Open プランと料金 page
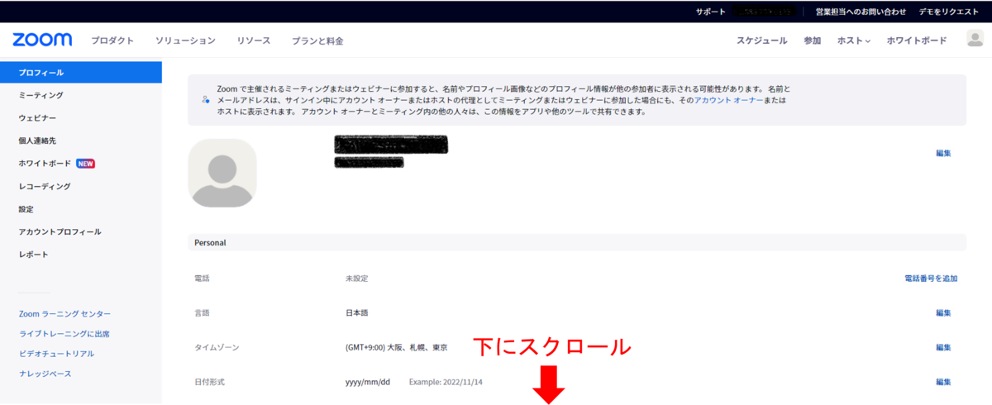Image resolution: width=992 pixels, height=405 pixels. (317, 40)
